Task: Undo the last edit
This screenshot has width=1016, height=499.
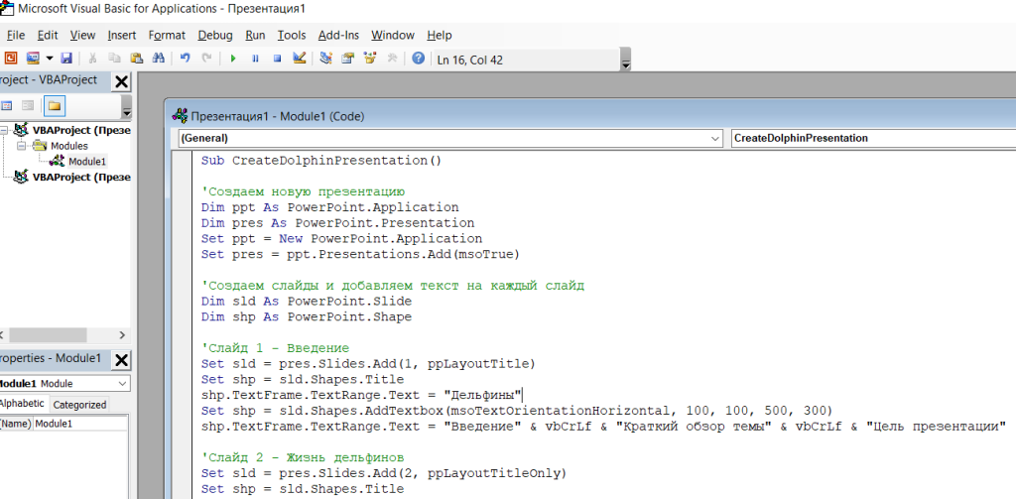Action: 186,59
